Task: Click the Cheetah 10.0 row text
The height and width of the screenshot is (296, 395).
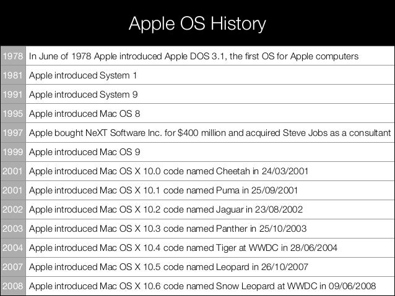Action: (168, 171)
